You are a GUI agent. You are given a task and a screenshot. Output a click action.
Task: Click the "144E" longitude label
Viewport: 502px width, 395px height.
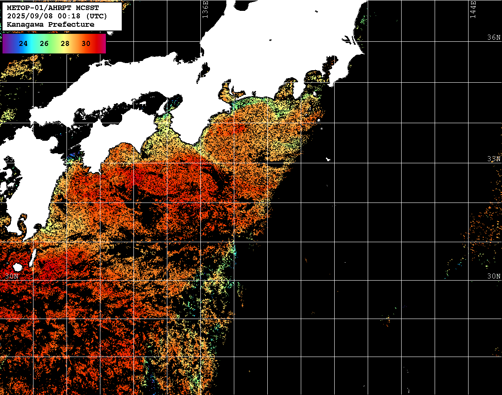473,10
